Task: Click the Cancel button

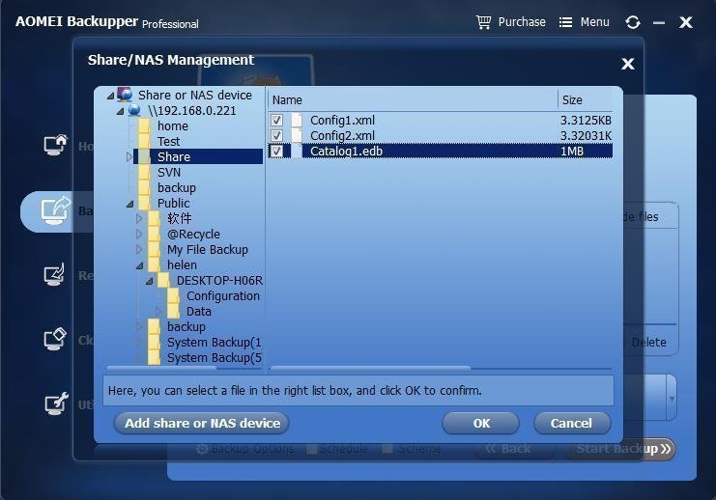Action: point(572,424)
